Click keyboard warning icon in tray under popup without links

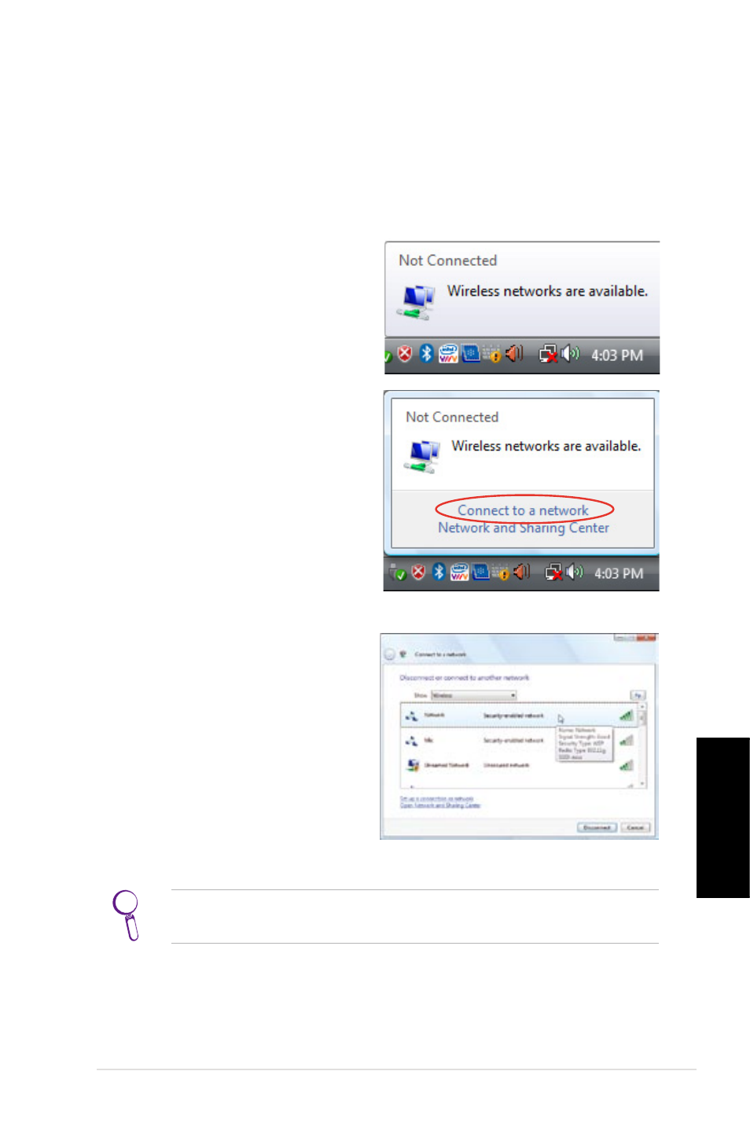coord(492,355)
